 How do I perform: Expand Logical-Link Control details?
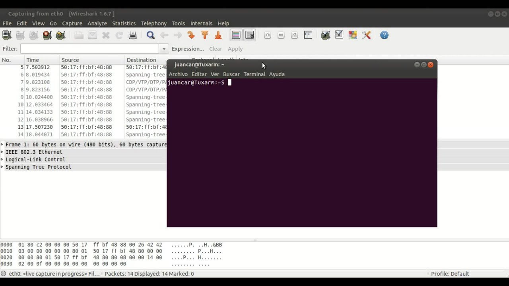click(x=2, y=160)
